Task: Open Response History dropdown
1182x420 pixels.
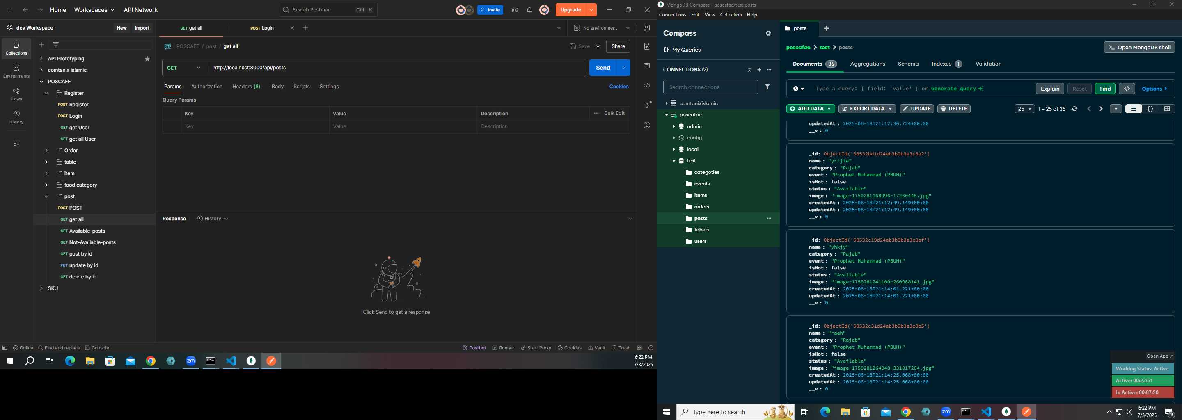Action: pos(213,219)
